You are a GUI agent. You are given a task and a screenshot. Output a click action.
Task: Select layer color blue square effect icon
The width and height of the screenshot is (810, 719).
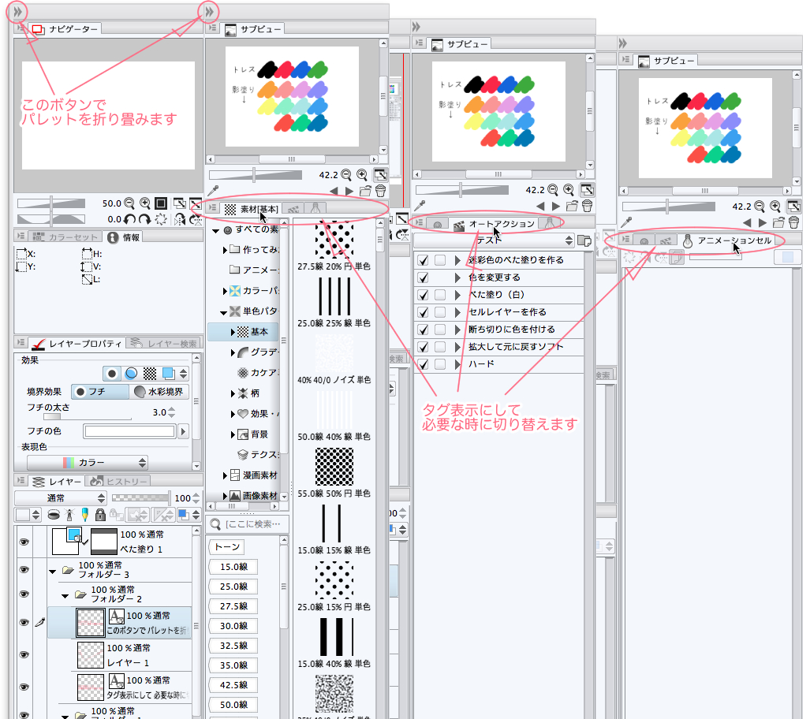click(168, 374)
